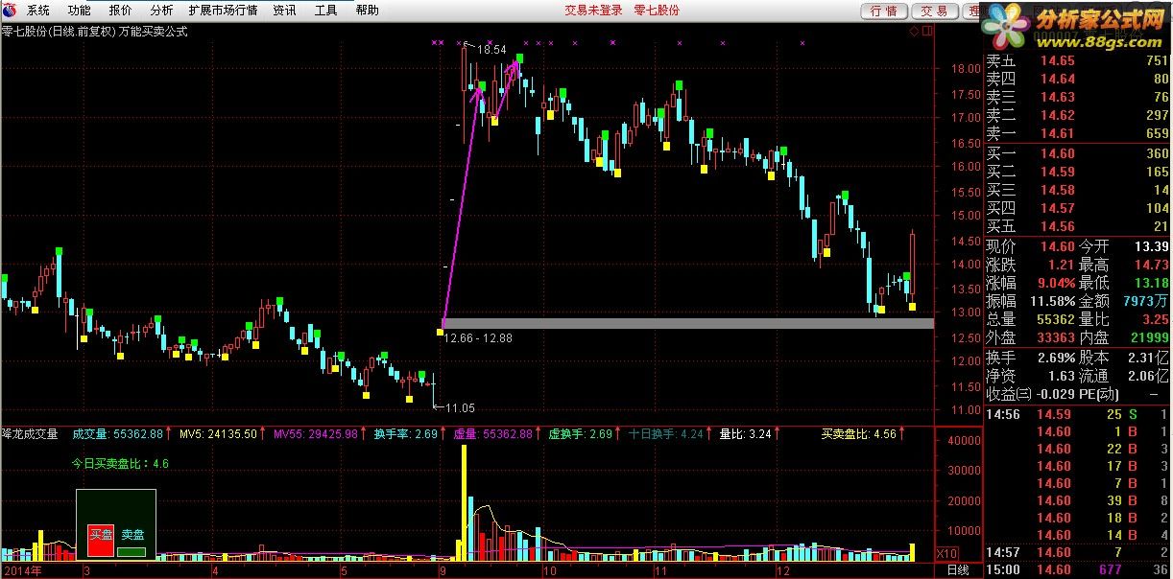Click the X10 volume scale button
This screenshot has height=579, width=1173.
pyautogui.click(x=946, y=553)
